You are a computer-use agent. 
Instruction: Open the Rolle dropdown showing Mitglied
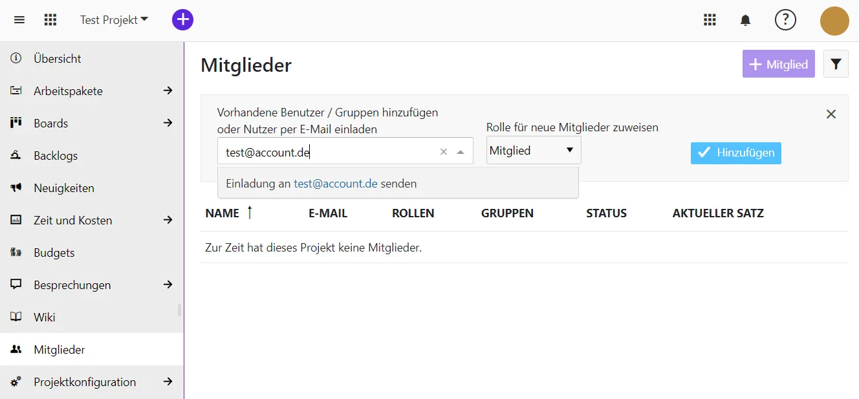point(533,149)
